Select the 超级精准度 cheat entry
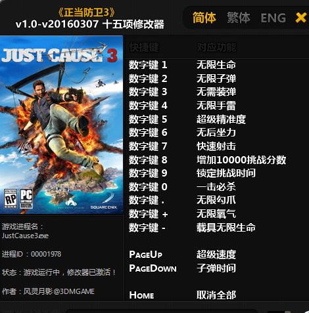309x313 pixels. (221, 119)
